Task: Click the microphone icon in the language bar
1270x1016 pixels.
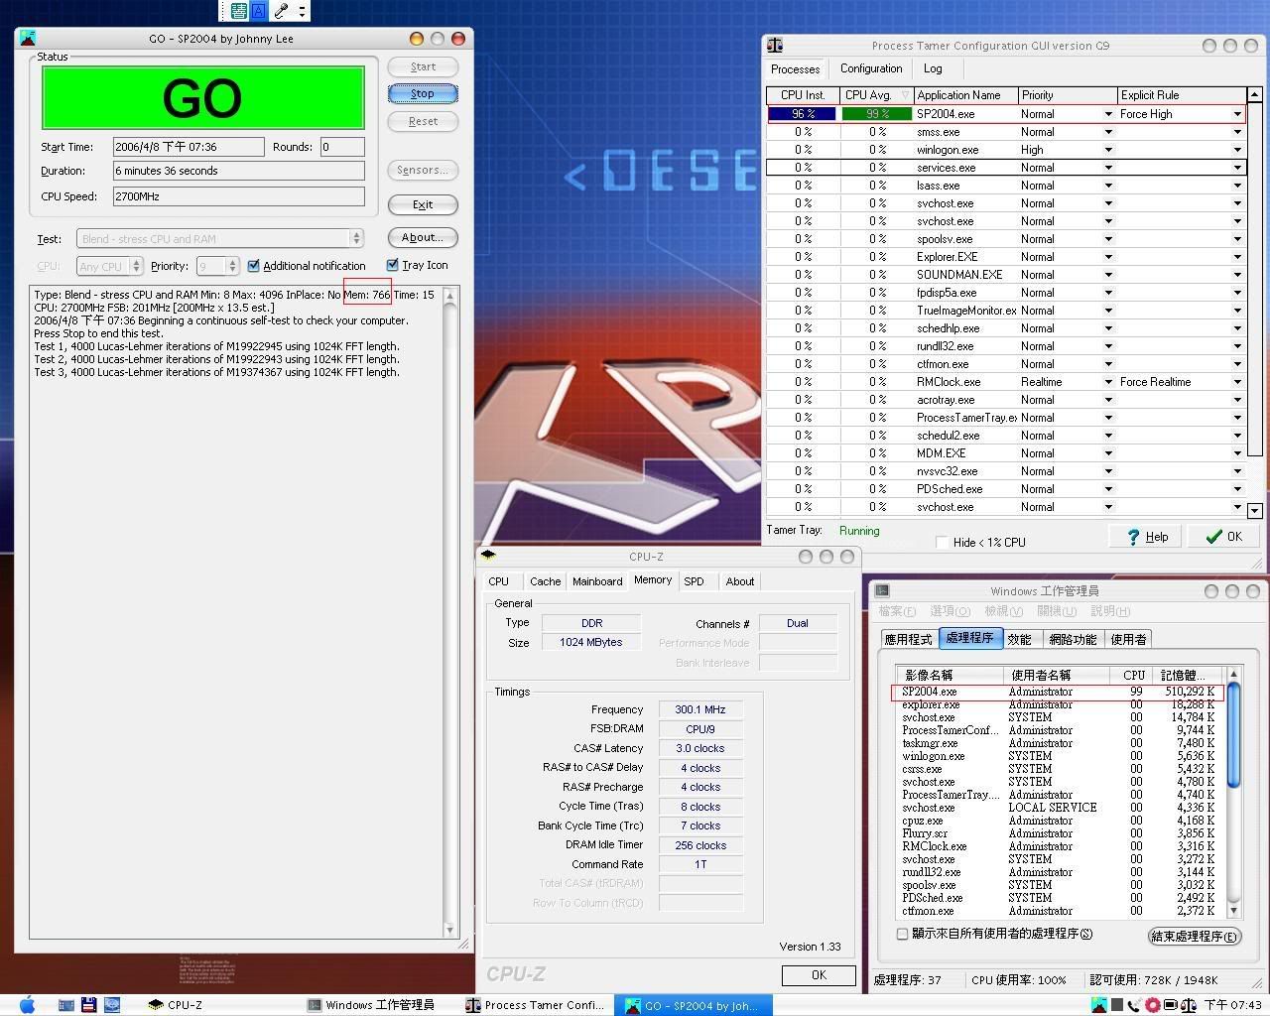Action: [x=282, y=11]
